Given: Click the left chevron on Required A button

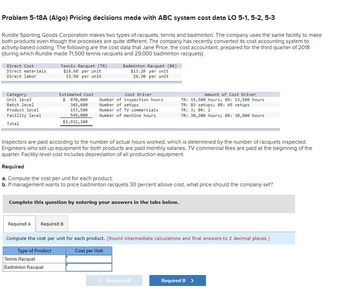Looking at the screenshot, I should pyautogui.click(x=99, y=280).
